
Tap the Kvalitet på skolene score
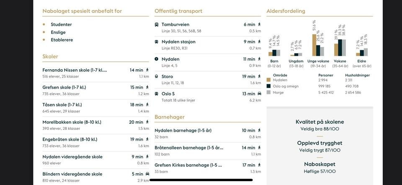pos(320,129)
